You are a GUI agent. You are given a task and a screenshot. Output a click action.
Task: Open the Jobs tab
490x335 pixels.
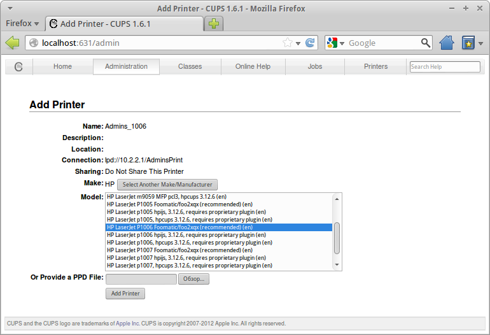click(315, 67)
